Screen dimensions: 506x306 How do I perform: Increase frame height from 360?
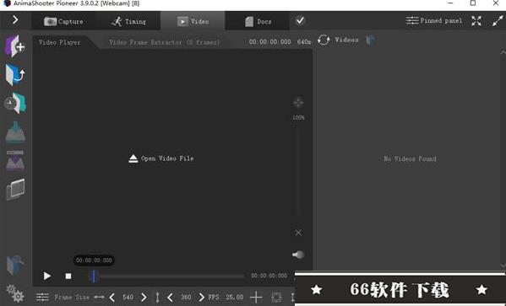[201, 297]
